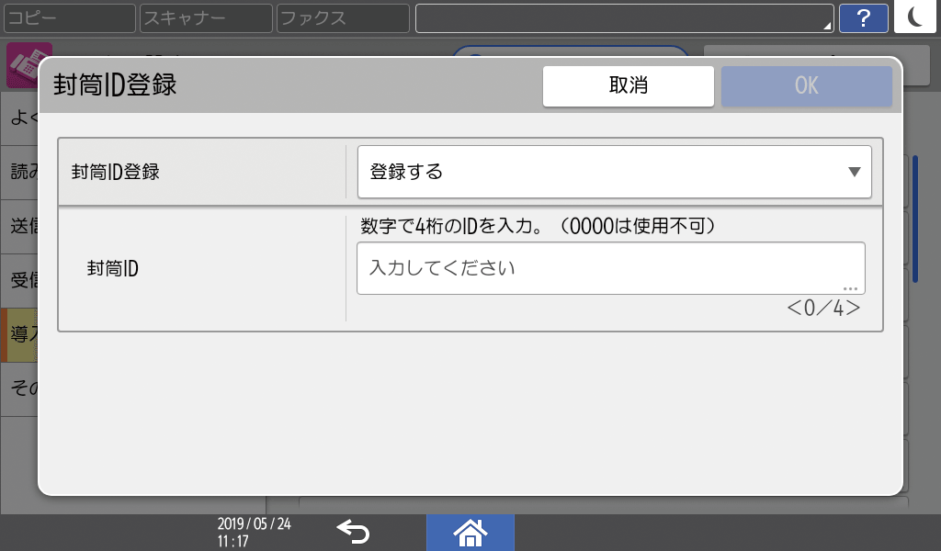Open the 送信 sidebar section
This screenshot has height=551, width=941.
pyautogui.click(x=21, y=225)
